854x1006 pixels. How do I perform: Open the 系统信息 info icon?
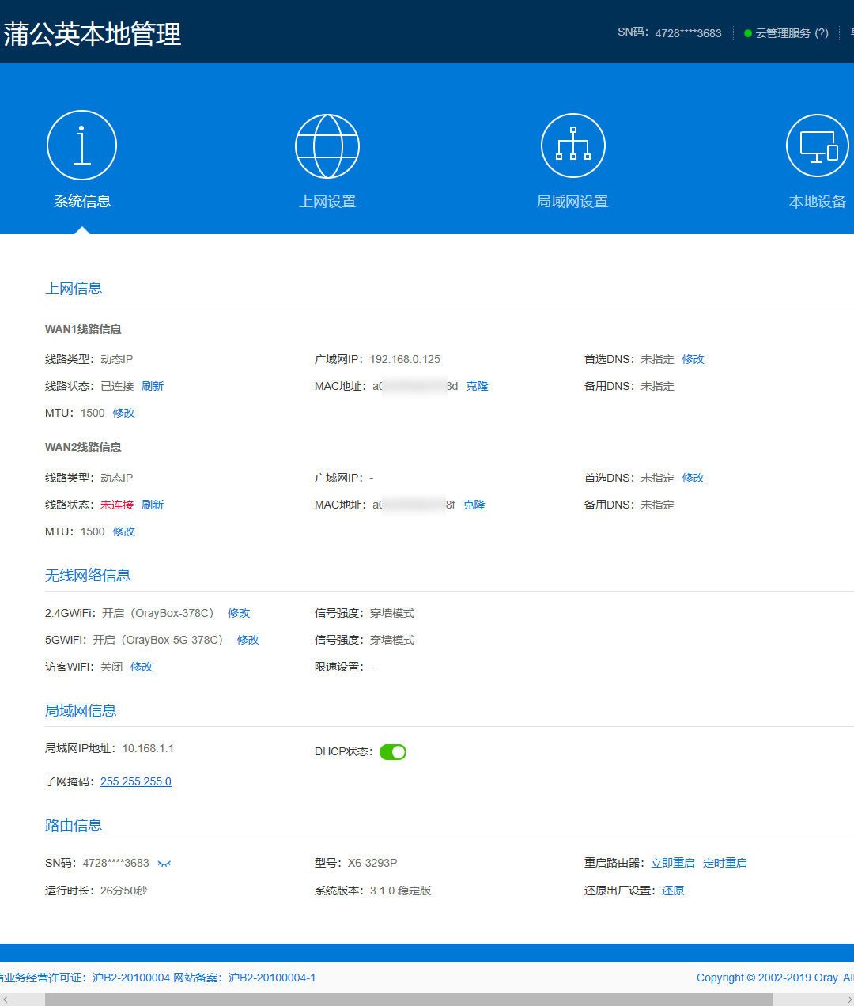(x=81, y=145)
